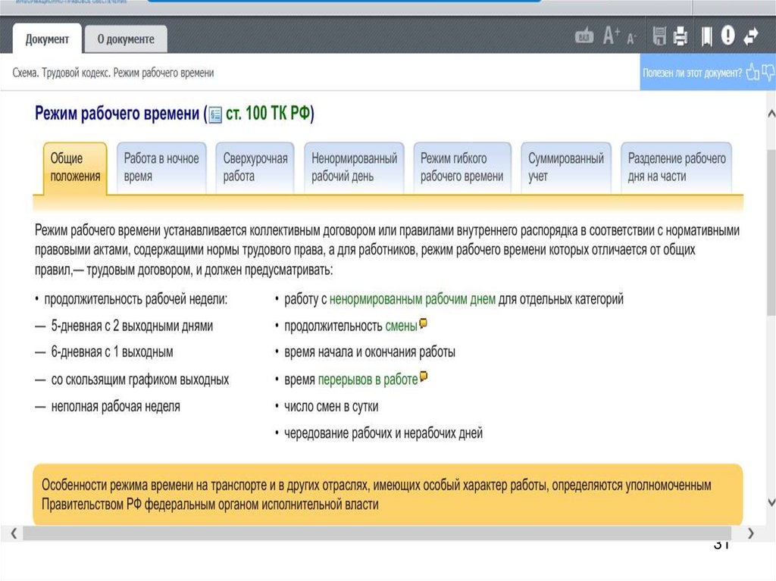Click 'Схема. Трудовой кодекс. Режим рабочего времени' breadcrumb

pos(114,73)
